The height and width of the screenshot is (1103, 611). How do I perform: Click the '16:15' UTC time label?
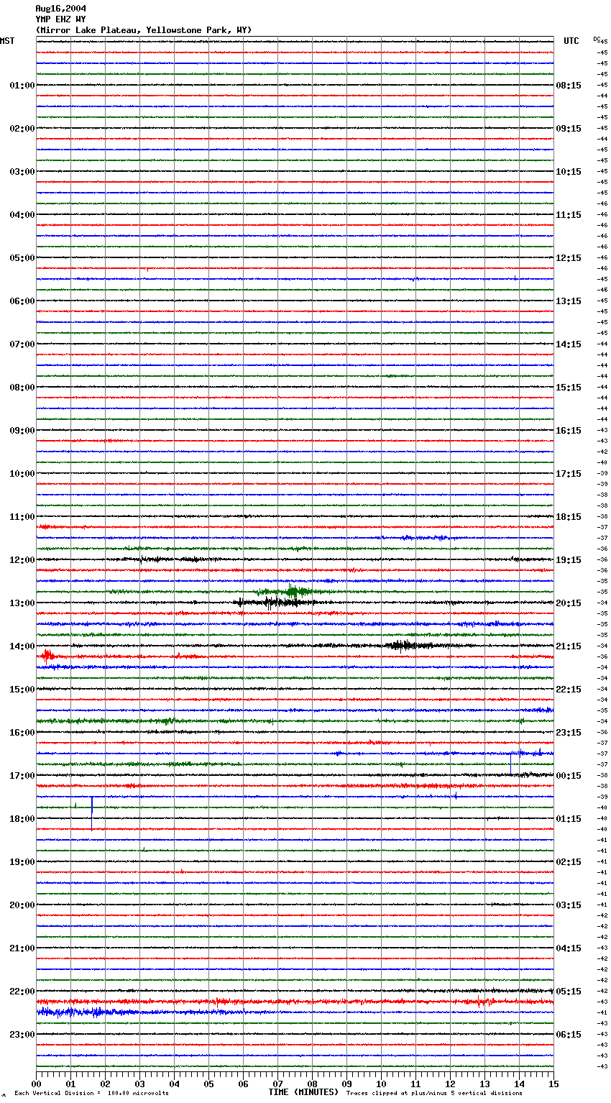pyautogui.click(x=569, y=431)
